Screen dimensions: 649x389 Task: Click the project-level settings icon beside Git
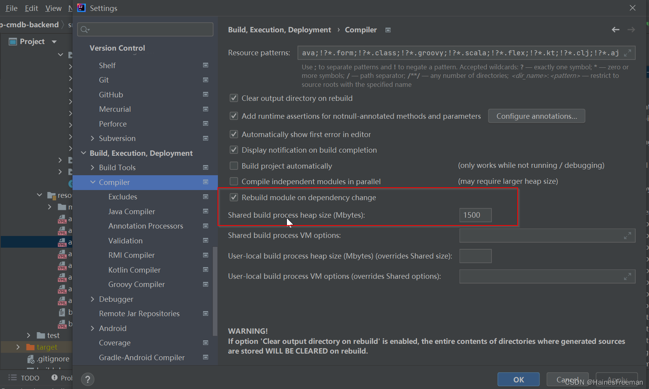[x=205, y=80]
